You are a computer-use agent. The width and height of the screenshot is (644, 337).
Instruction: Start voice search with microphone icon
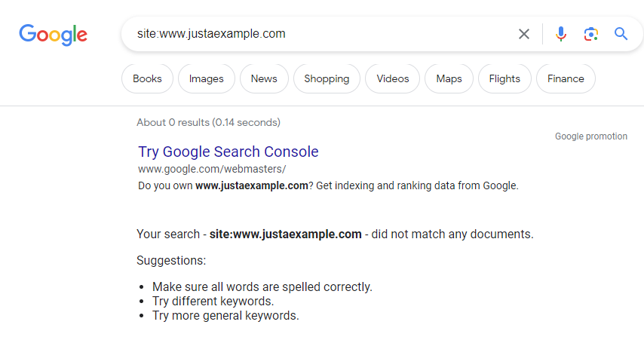pos(560,34)
